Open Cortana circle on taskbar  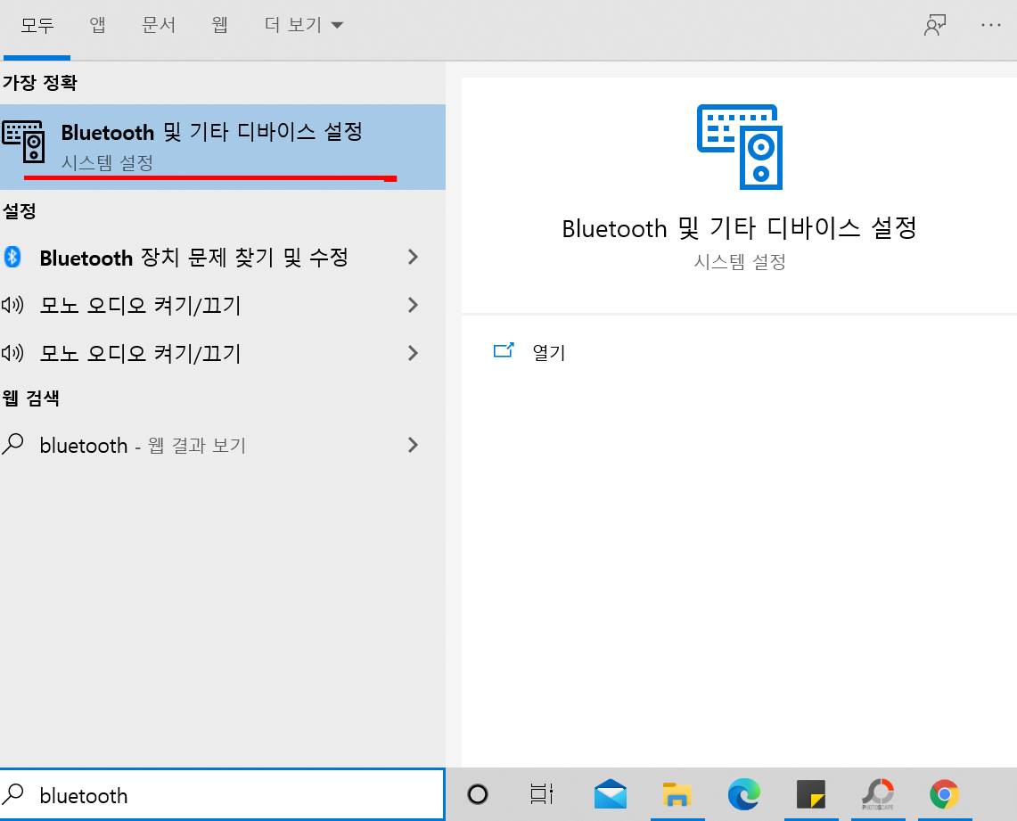(478, 794)
